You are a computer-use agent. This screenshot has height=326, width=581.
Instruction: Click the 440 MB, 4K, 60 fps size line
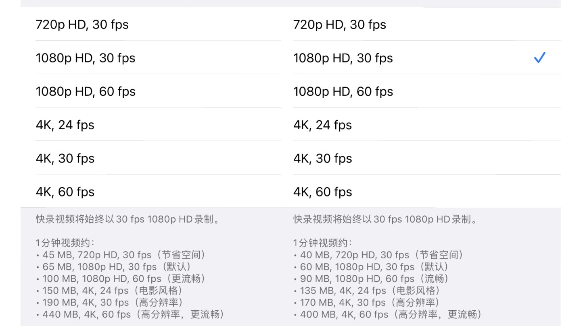pos(130,314)
